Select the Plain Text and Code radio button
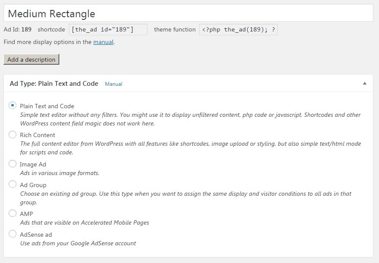Image resolution: width=379 pixels, height=263 pixels. click(13, 106)
